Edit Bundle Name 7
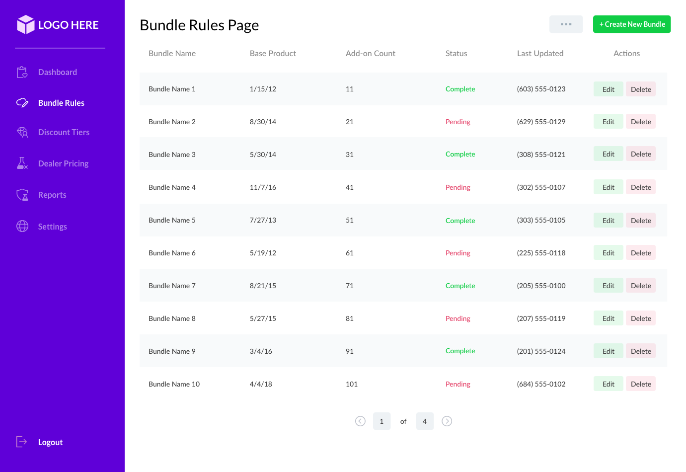This screenshot has height=472, width=686. (608, 286)
